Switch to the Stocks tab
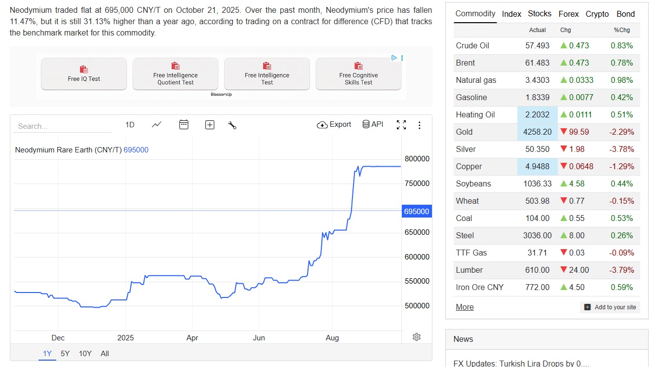The height and width of the screenshot is (367, 657). [540, 14]
